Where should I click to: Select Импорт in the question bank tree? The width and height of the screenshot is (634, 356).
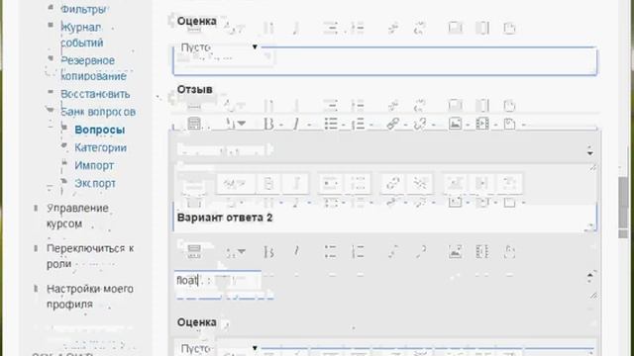pos(94,165)
